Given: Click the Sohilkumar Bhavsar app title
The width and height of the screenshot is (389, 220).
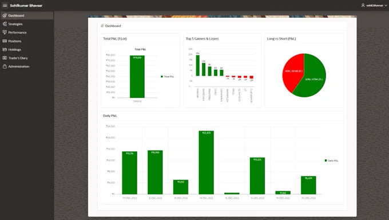Looking at the screenshot, I should (x=26, y=5).
